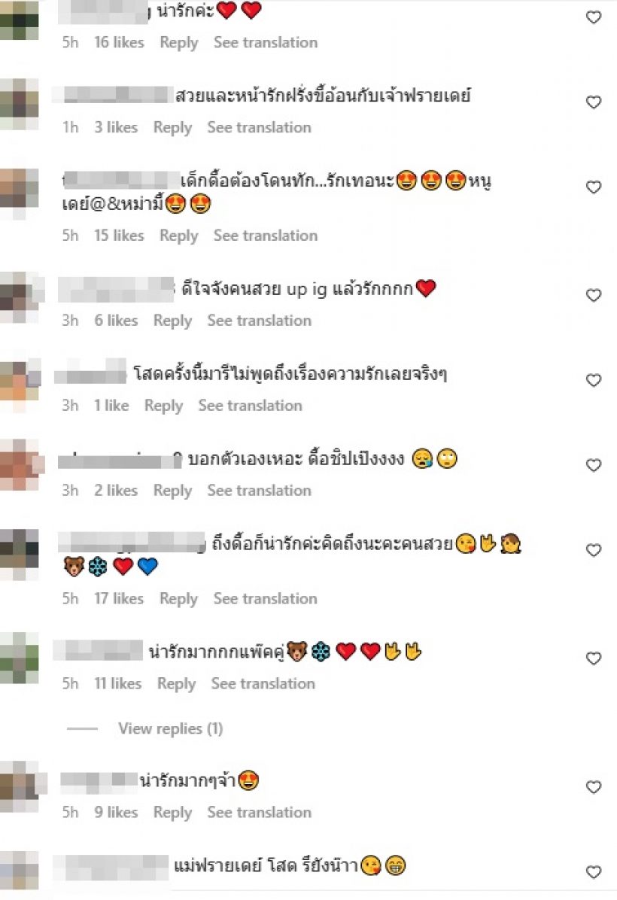Like the last comment at the bottom

[594, 872]
